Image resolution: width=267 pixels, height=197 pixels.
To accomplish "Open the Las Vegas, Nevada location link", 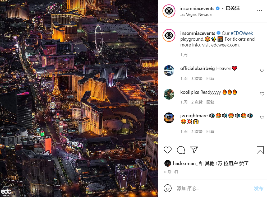I will pyautogui.click(x=195, y=15).
